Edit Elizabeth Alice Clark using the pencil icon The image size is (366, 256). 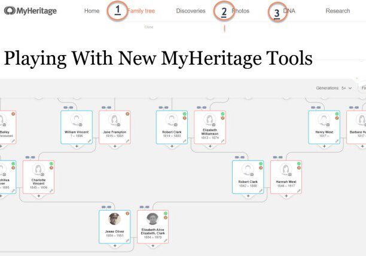pyautogui.click(x=166, y=240)
